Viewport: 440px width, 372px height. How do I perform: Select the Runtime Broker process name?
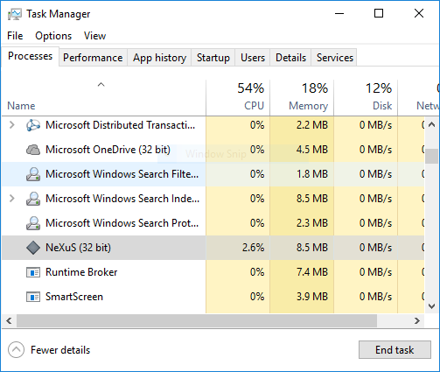[81, 272]
